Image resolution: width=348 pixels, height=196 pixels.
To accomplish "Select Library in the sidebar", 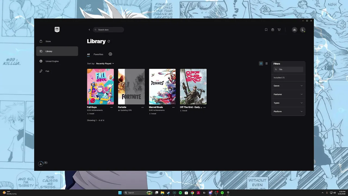I will [x=57, y=51].
